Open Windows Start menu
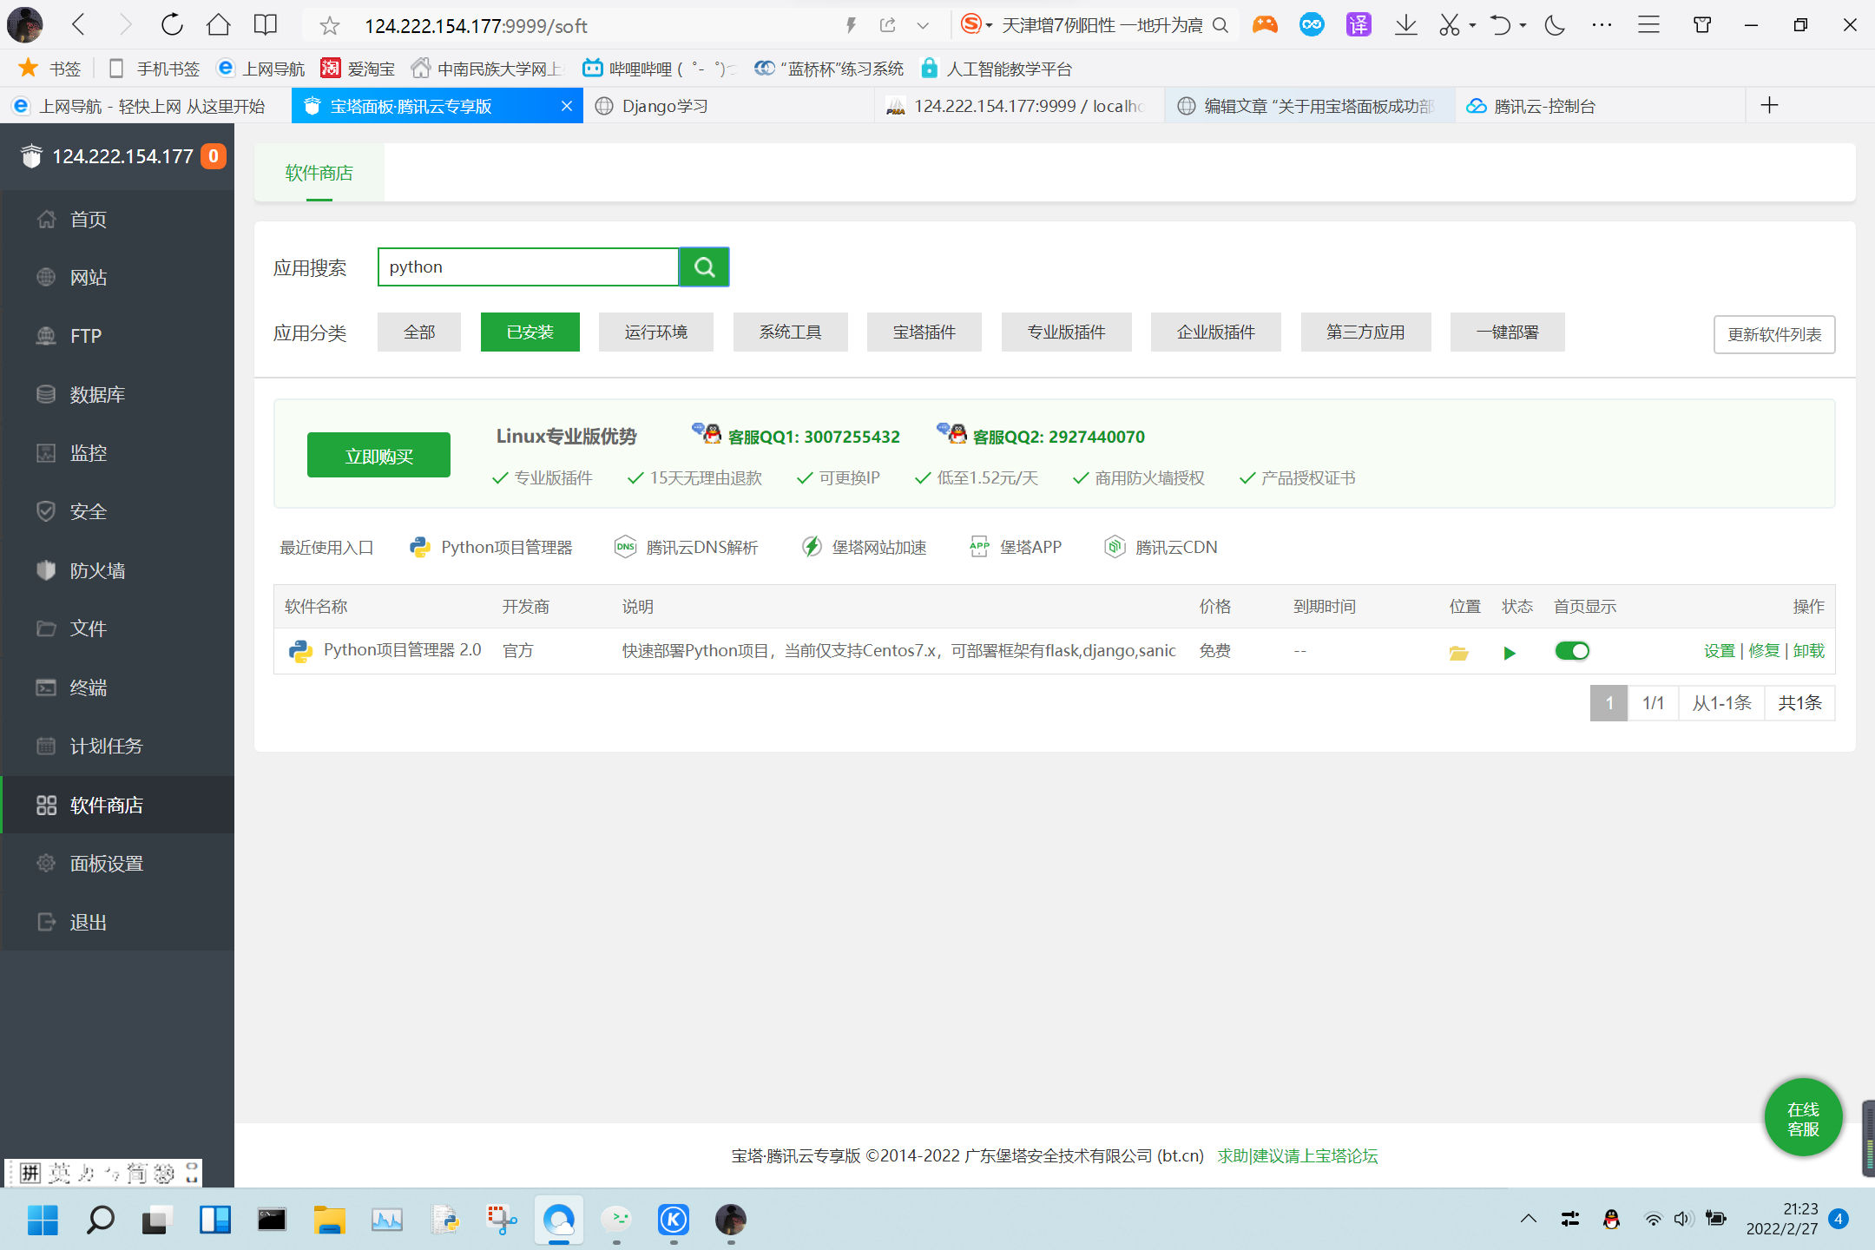 pyautogui.click(x=43, y=1220)
